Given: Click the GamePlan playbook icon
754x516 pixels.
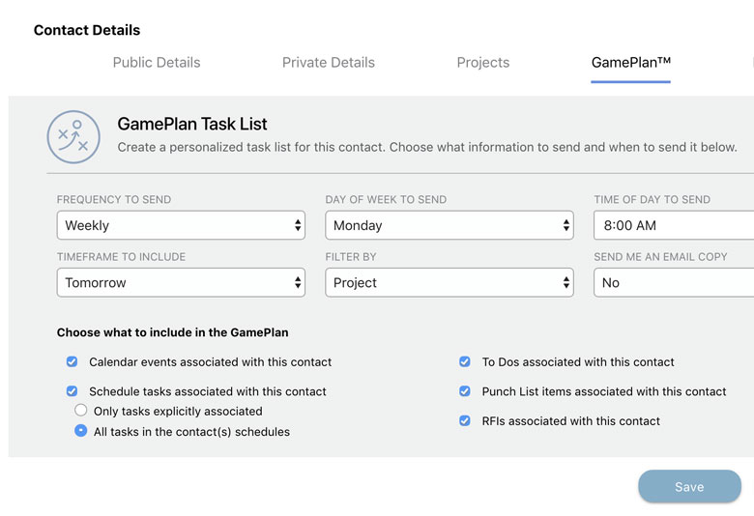Looking at the screenshot, I should (73, 137).
